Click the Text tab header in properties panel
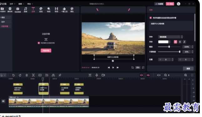The width and height of the screenshot is (202, 117). click(151, 10)
